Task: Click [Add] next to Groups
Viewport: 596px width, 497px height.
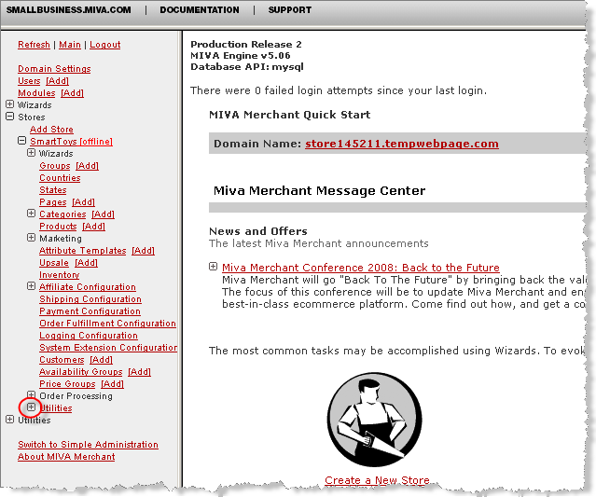Action: click(x=87, y=166)
